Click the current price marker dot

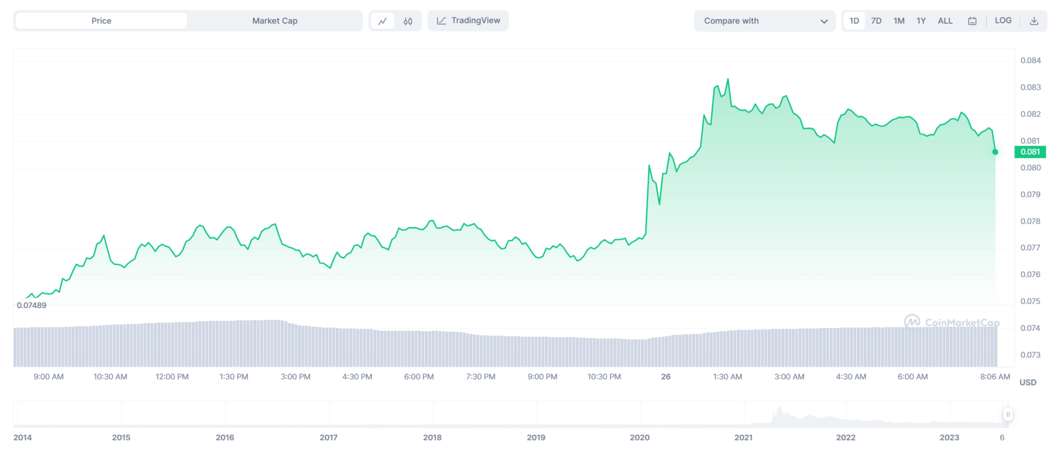coord(995,152)
